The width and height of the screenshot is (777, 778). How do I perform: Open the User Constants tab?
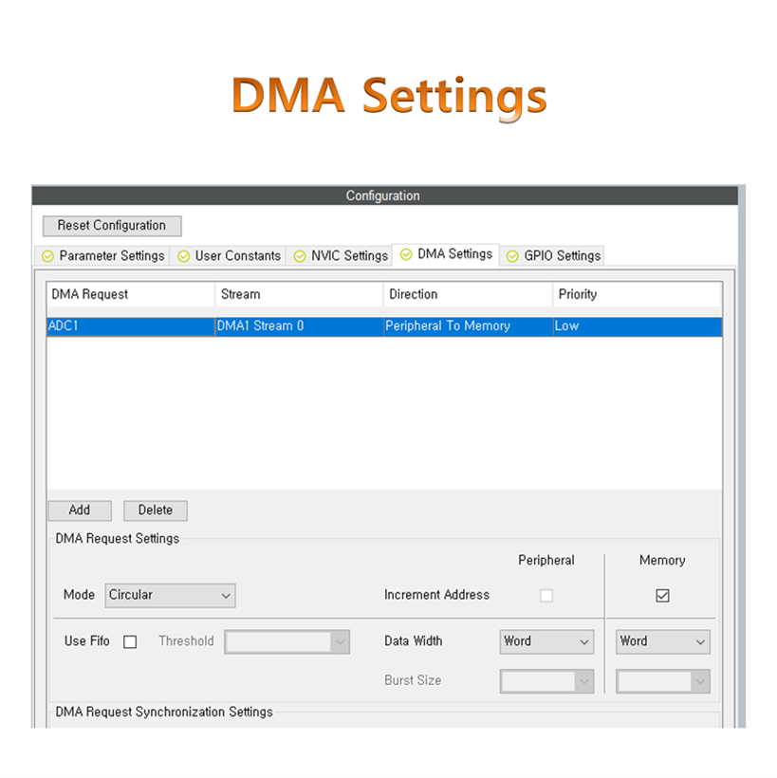(x=229, y=256)
